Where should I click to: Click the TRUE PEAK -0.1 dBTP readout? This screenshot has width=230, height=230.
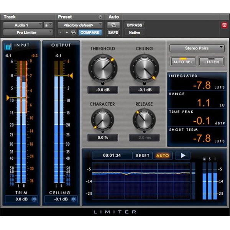(197, 118)
